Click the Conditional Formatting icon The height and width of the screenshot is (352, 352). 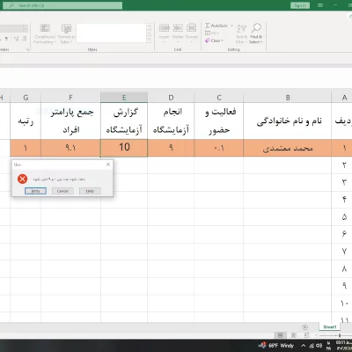point(45,28)
